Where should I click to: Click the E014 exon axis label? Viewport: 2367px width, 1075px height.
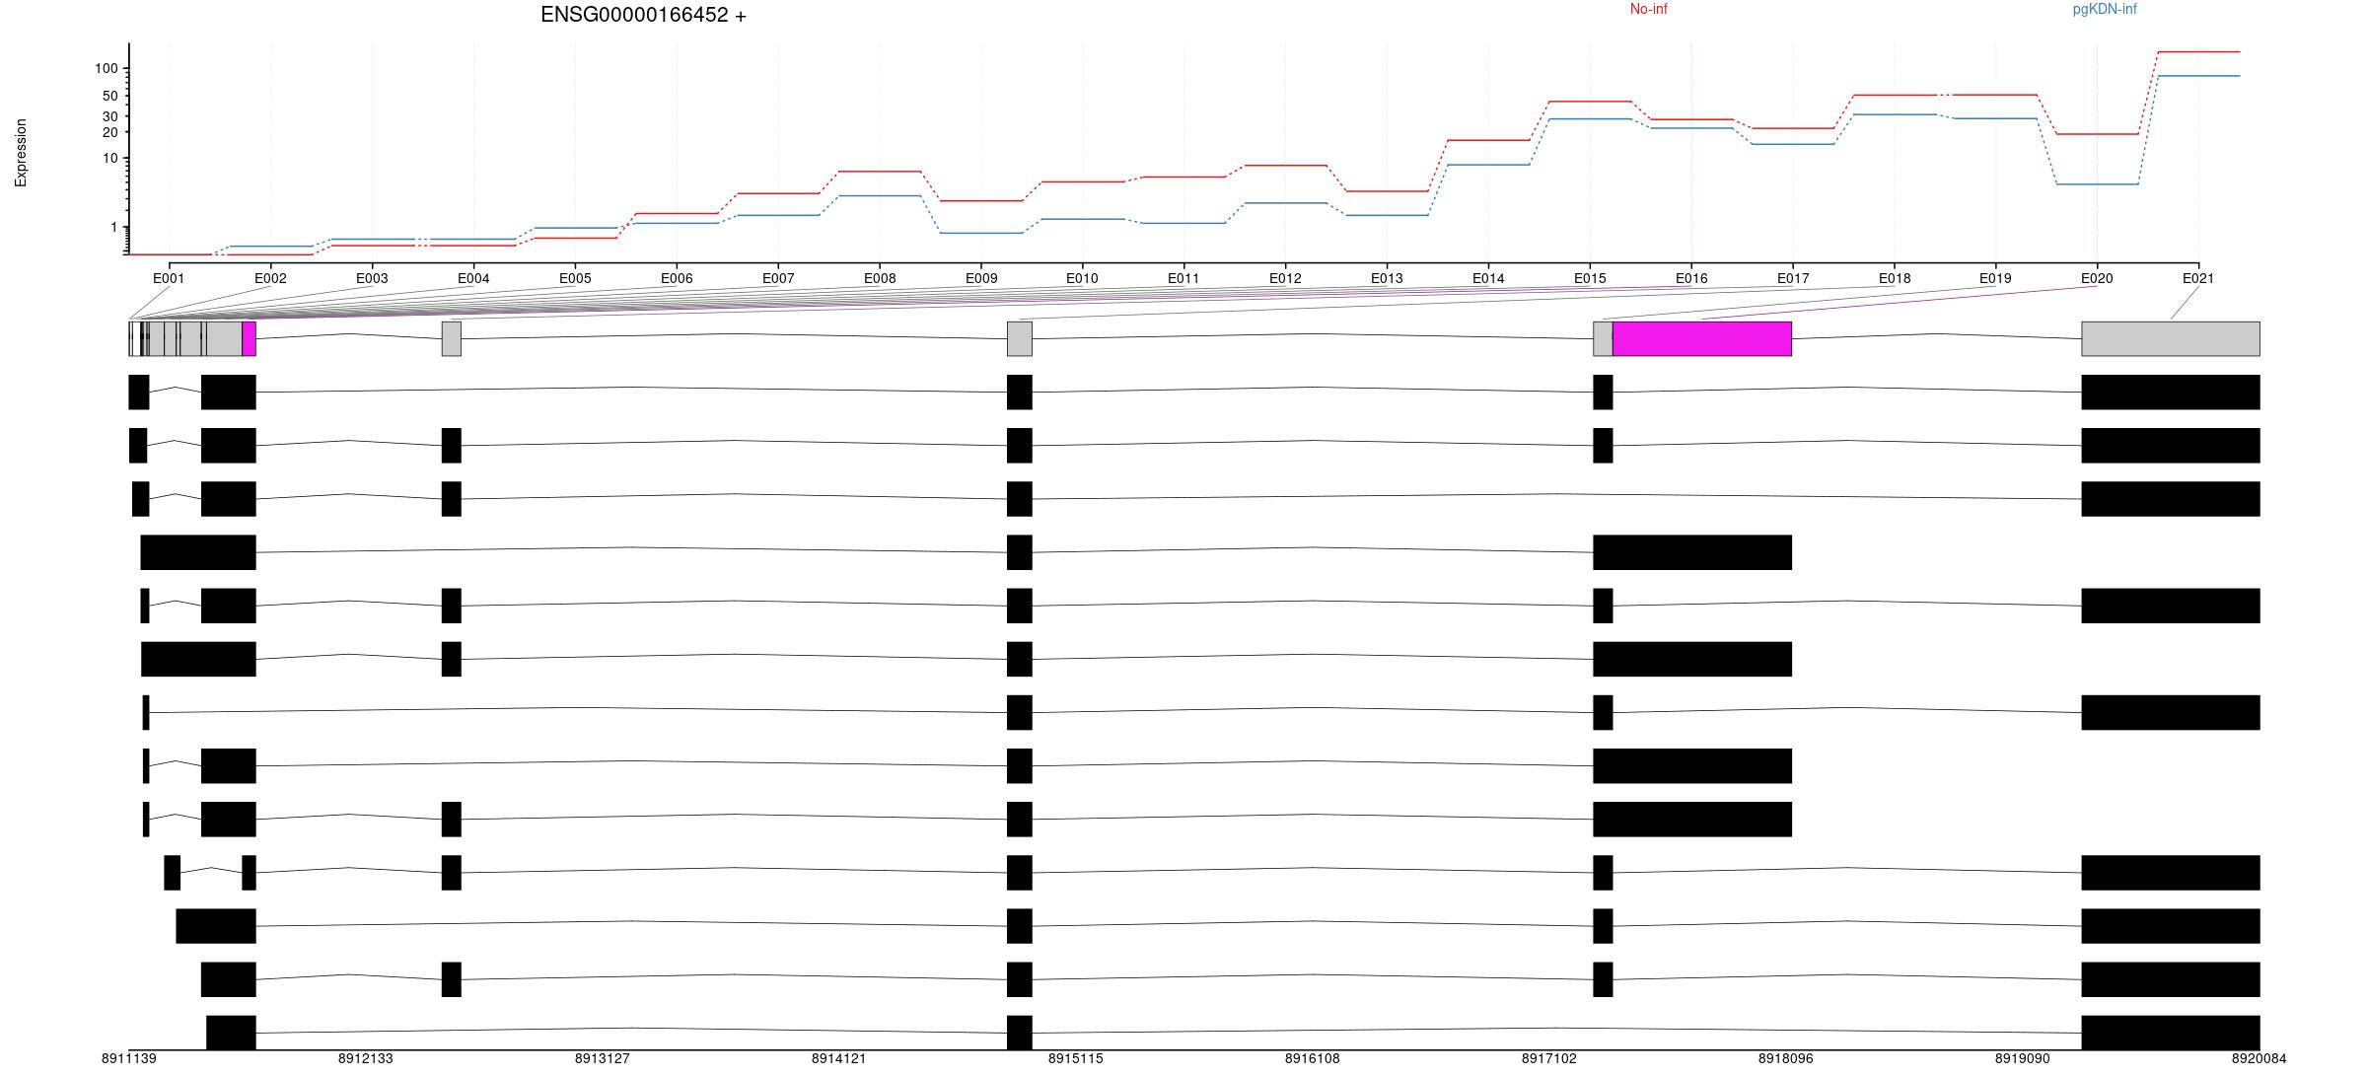1488,278
